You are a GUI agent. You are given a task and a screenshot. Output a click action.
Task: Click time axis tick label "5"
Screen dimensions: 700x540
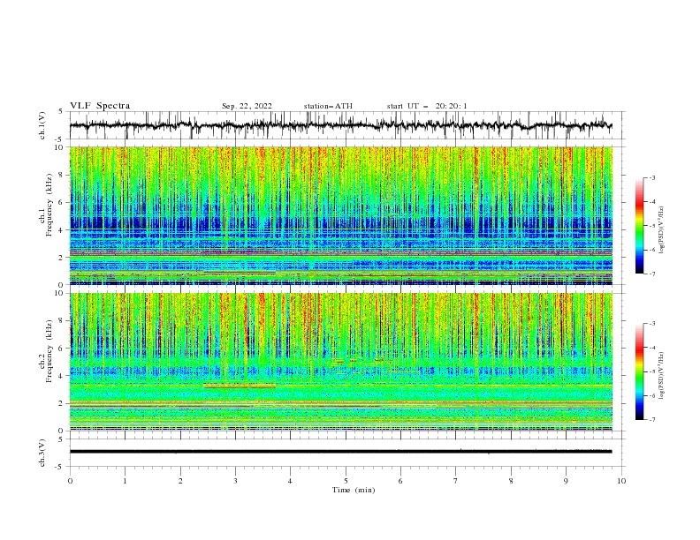[x=346, y=481]
